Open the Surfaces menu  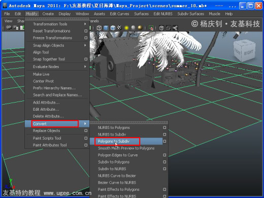pyautogui.click(x=142, y=14)
